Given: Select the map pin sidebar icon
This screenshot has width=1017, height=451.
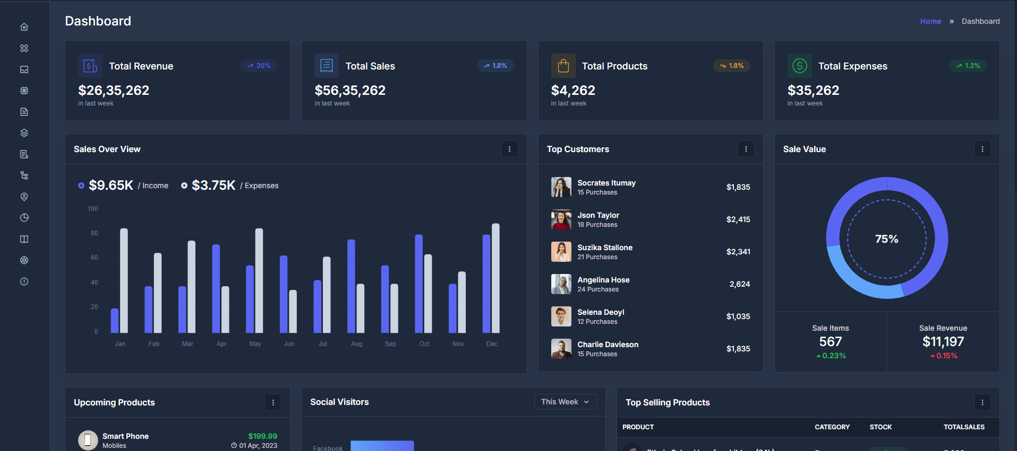Looking at the screenshot, I should 24,197.
